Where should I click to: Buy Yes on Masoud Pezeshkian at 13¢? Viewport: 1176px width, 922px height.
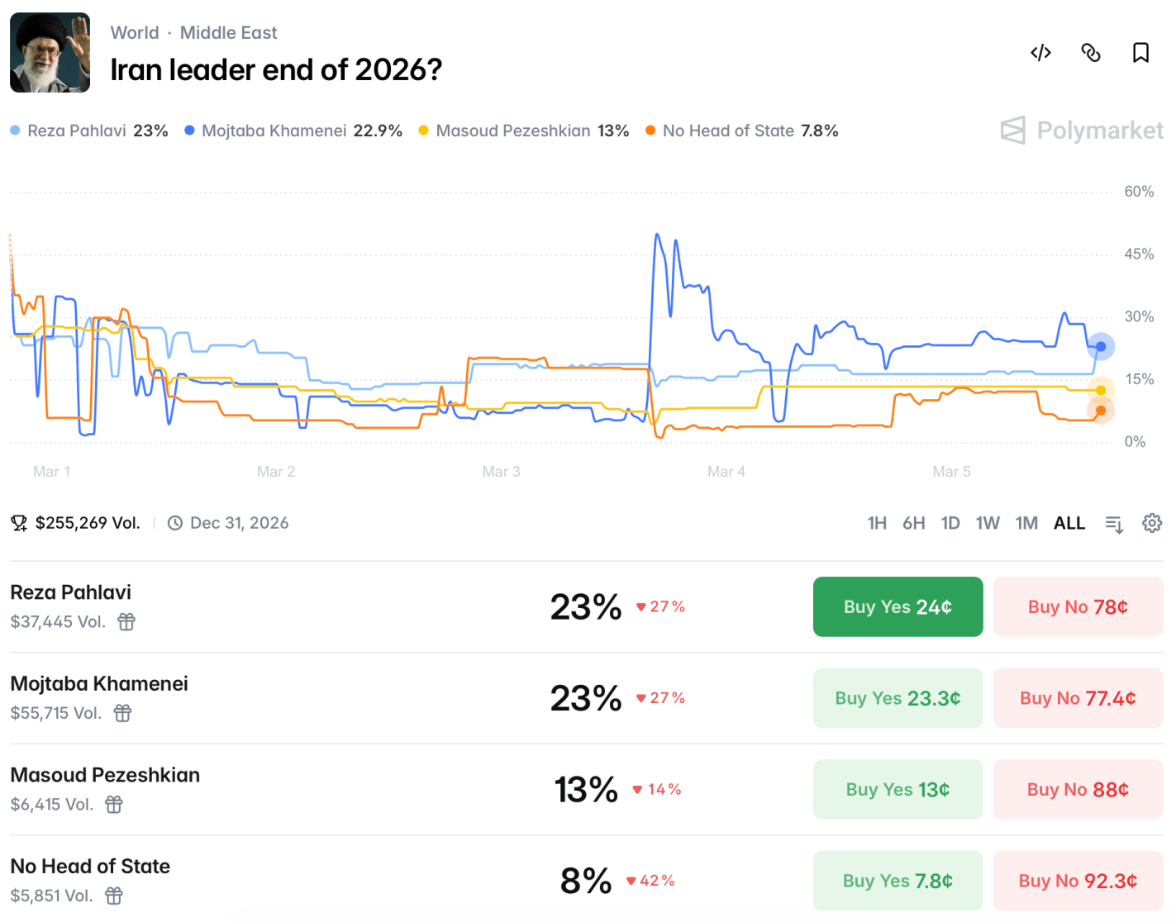click(897, 789)
